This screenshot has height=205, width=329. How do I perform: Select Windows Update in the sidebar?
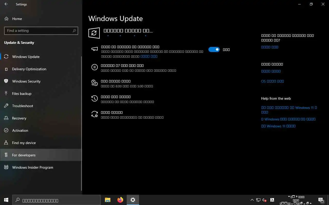(41, 57)
